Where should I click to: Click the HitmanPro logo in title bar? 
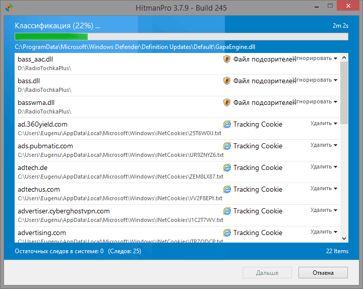pyautogui.click(x=9, y=8)
